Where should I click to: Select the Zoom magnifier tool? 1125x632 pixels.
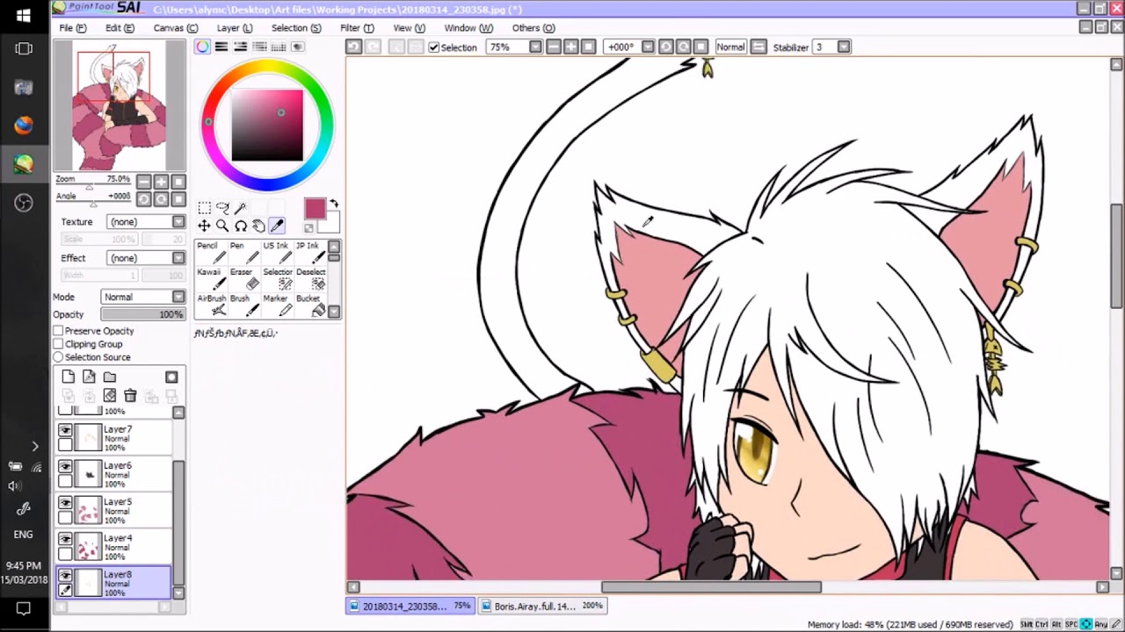(222, 226)
